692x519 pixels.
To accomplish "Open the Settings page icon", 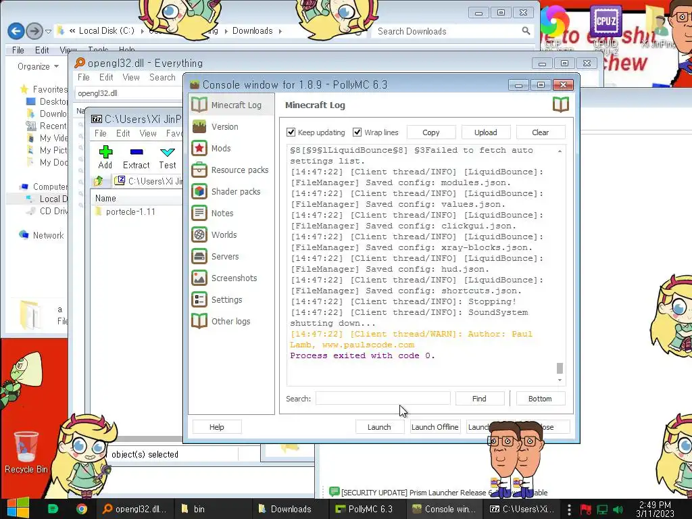I will pos(199,299).
